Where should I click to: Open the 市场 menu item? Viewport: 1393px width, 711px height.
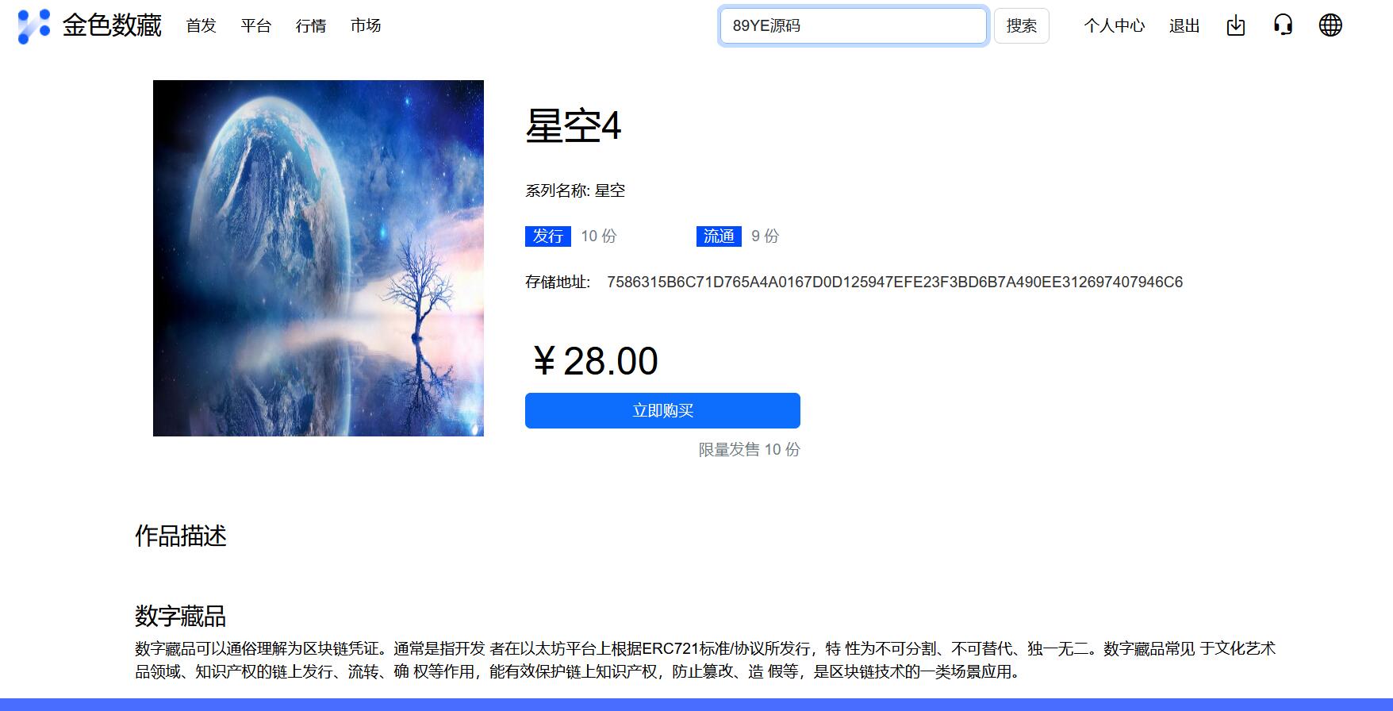click(x=366, y=26)
